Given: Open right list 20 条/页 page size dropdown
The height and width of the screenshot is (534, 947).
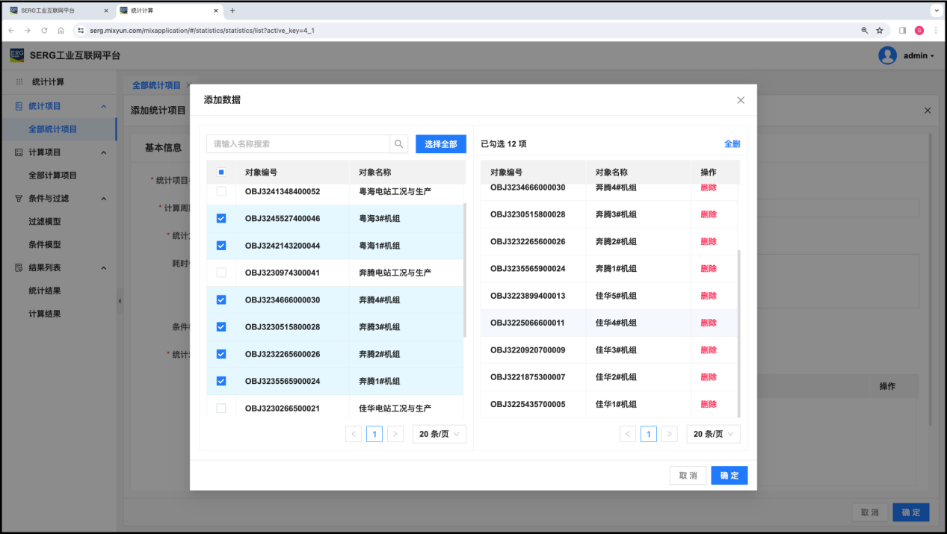Looking at the screenshot, I should point(713,434).
